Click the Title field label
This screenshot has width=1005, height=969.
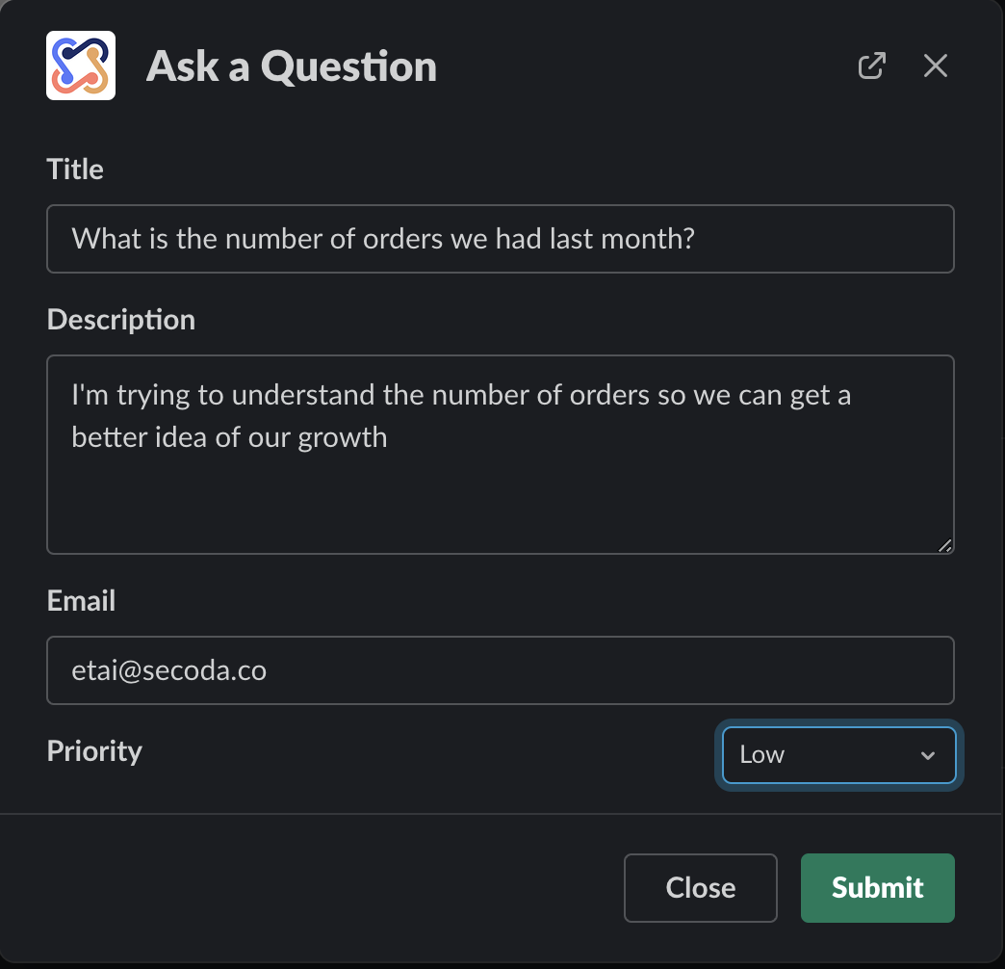point(75,170)
